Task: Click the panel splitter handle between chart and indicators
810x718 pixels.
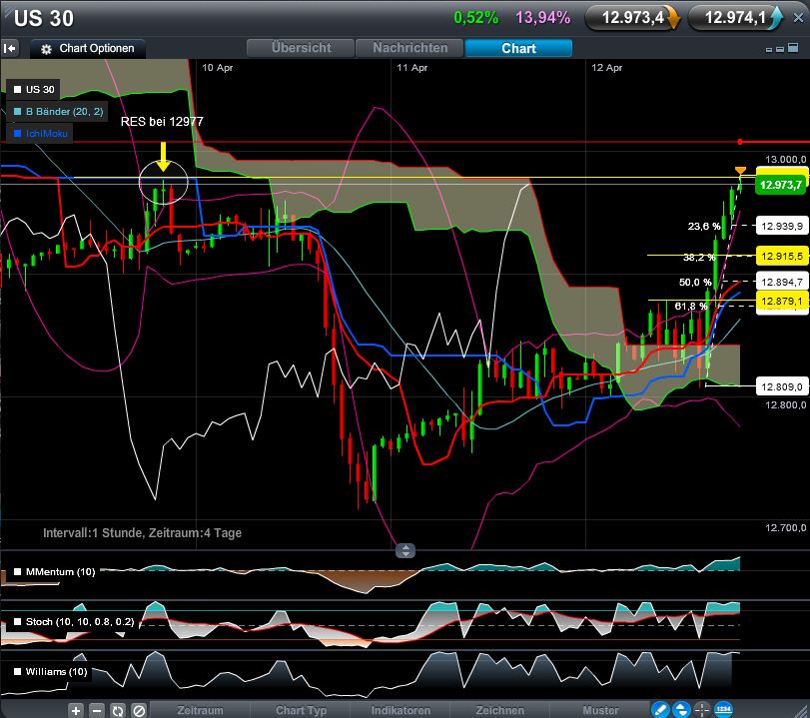Action: coord(405,550)
